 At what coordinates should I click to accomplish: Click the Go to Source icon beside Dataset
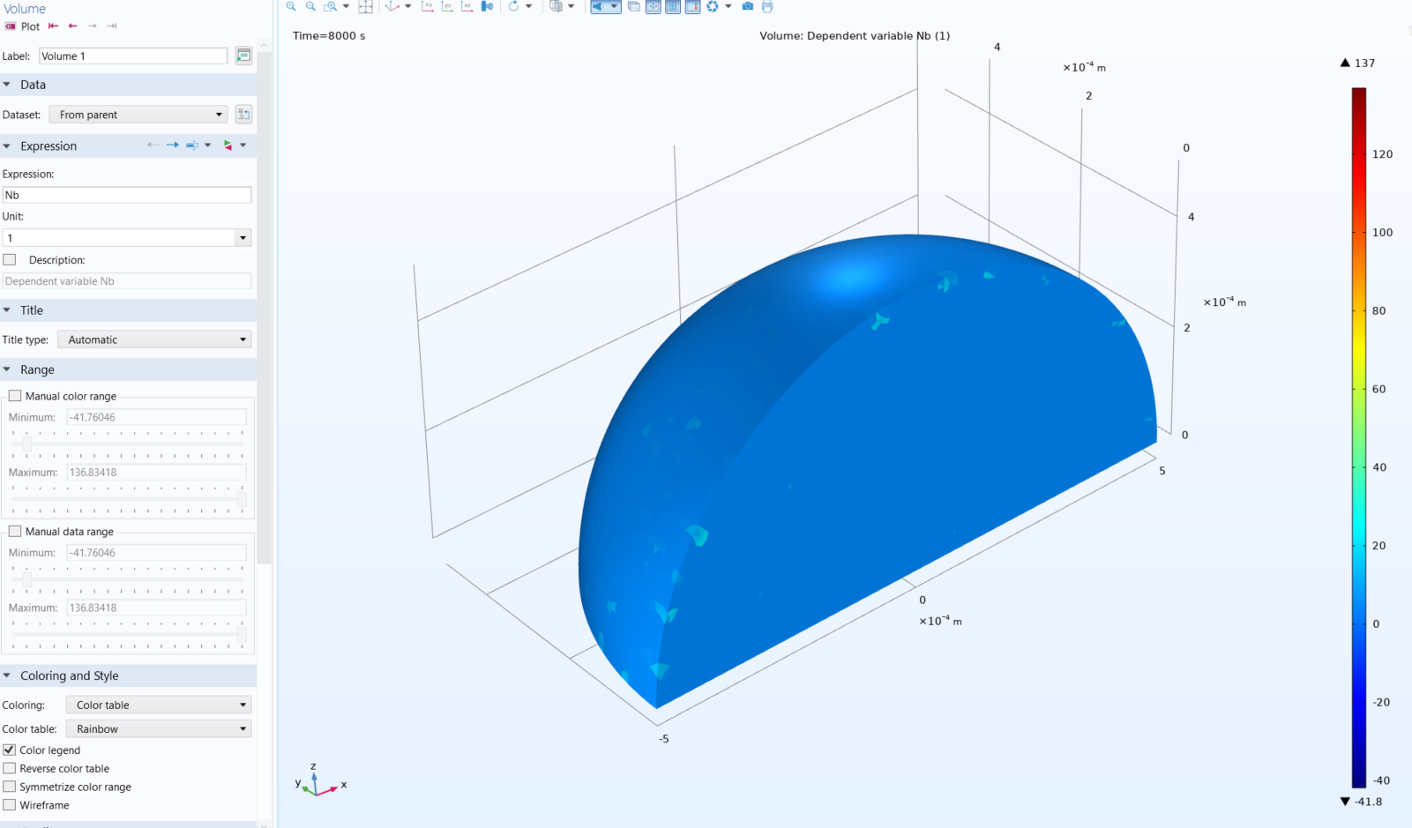click(244, 115)
